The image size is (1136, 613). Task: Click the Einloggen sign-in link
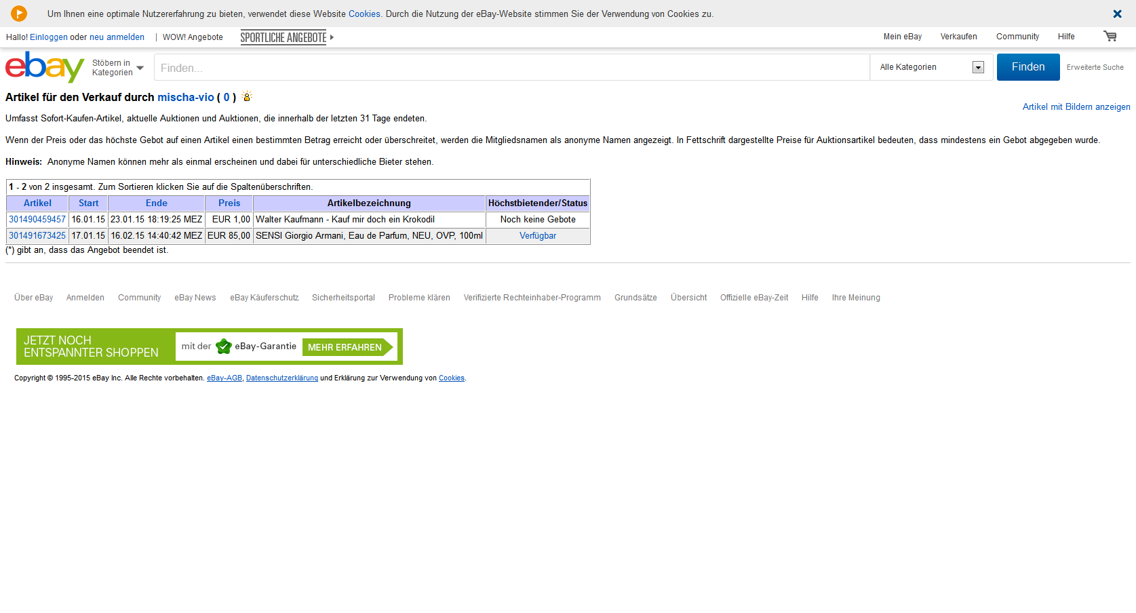click(49, 37)
